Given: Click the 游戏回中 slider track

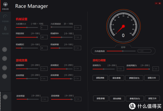Looking at the screenshot, I should click(x=27, y=69).
